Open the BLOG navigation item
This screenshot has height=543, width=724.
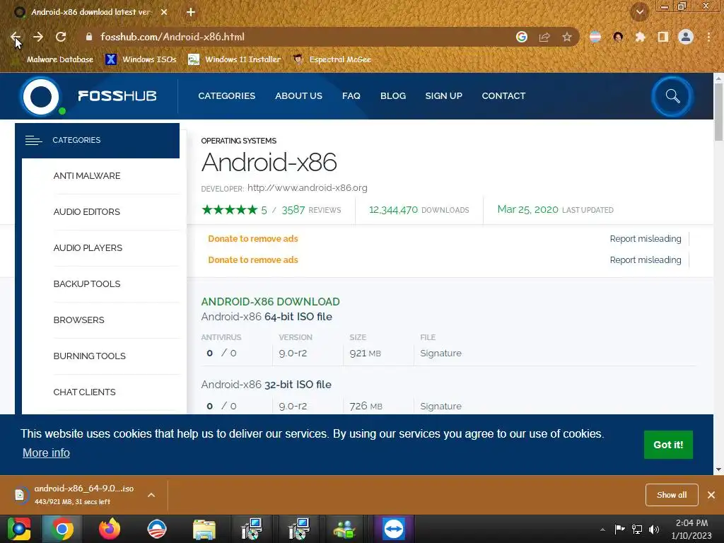point(393,96)
